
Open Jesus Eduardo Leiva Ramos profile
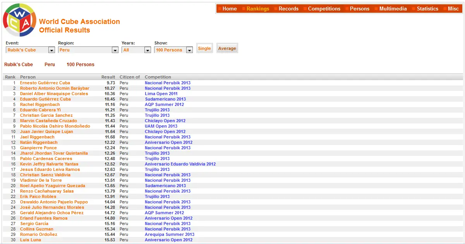[50, 169]
